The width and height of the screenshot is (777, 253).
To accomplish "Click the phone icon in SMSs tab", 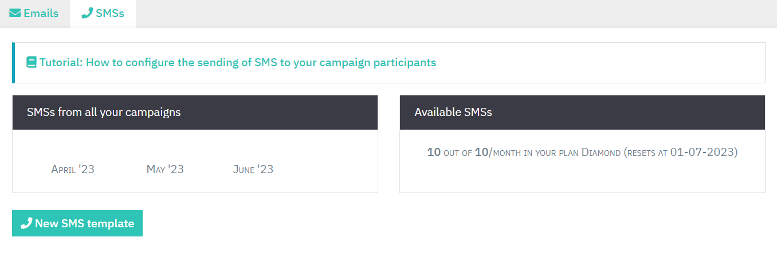I will [87, 13].
